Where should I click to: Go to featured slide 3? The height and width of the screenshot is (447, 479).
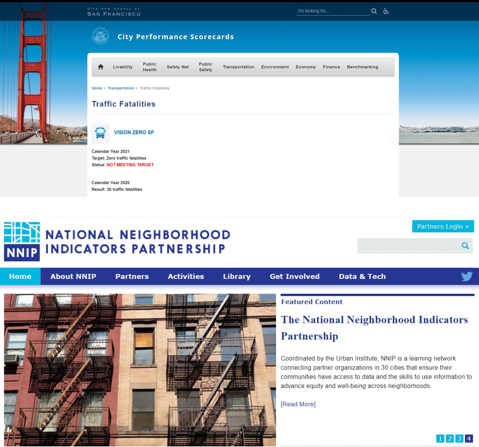[459, 438]
